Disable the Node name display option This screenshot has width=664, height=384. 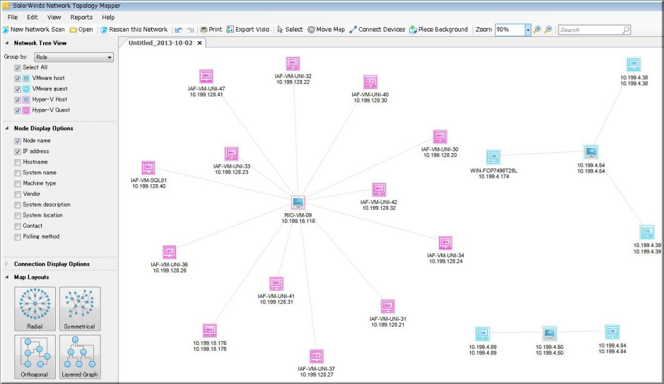18,141
